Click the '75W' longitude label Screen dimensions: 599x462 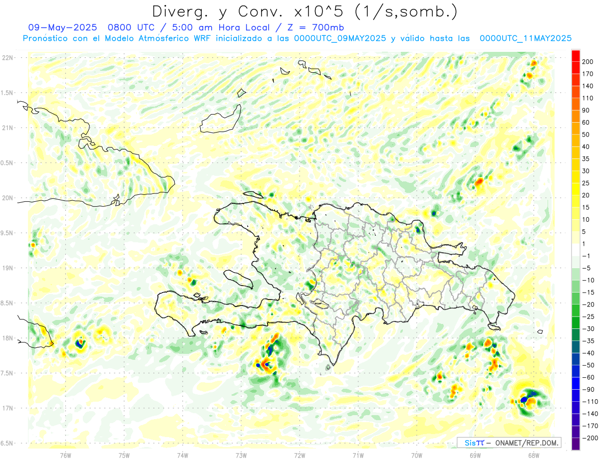click(124, 455)
